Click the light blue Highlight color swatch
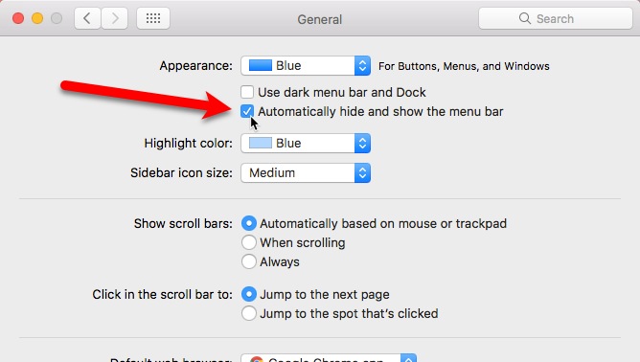 pyautogui.click(x=260, y=143)
